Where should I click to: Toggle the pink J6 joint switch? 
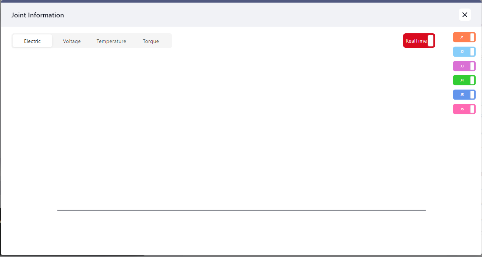464,109
